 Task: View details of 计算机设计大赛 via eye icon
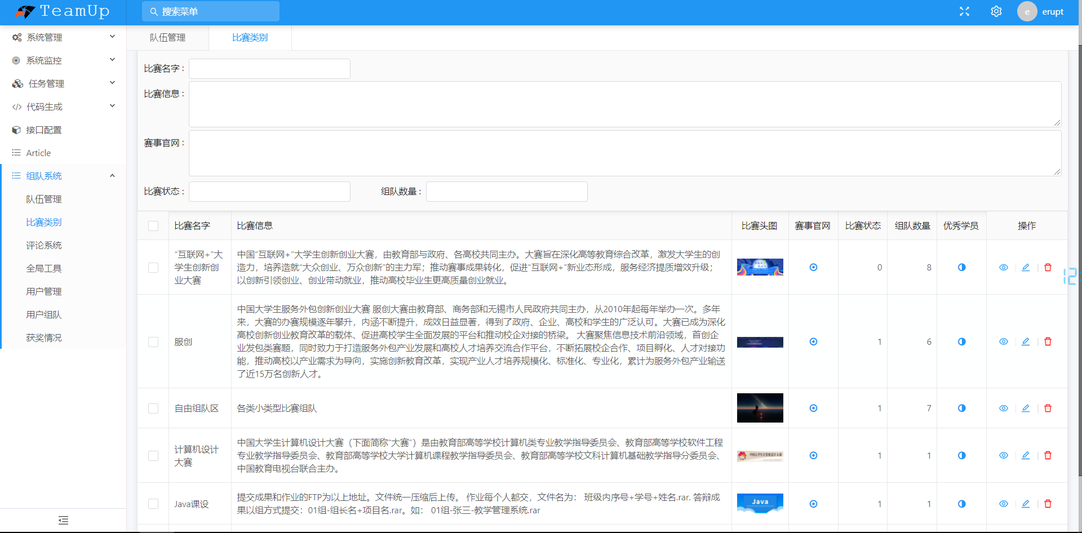coord(1004,455)
